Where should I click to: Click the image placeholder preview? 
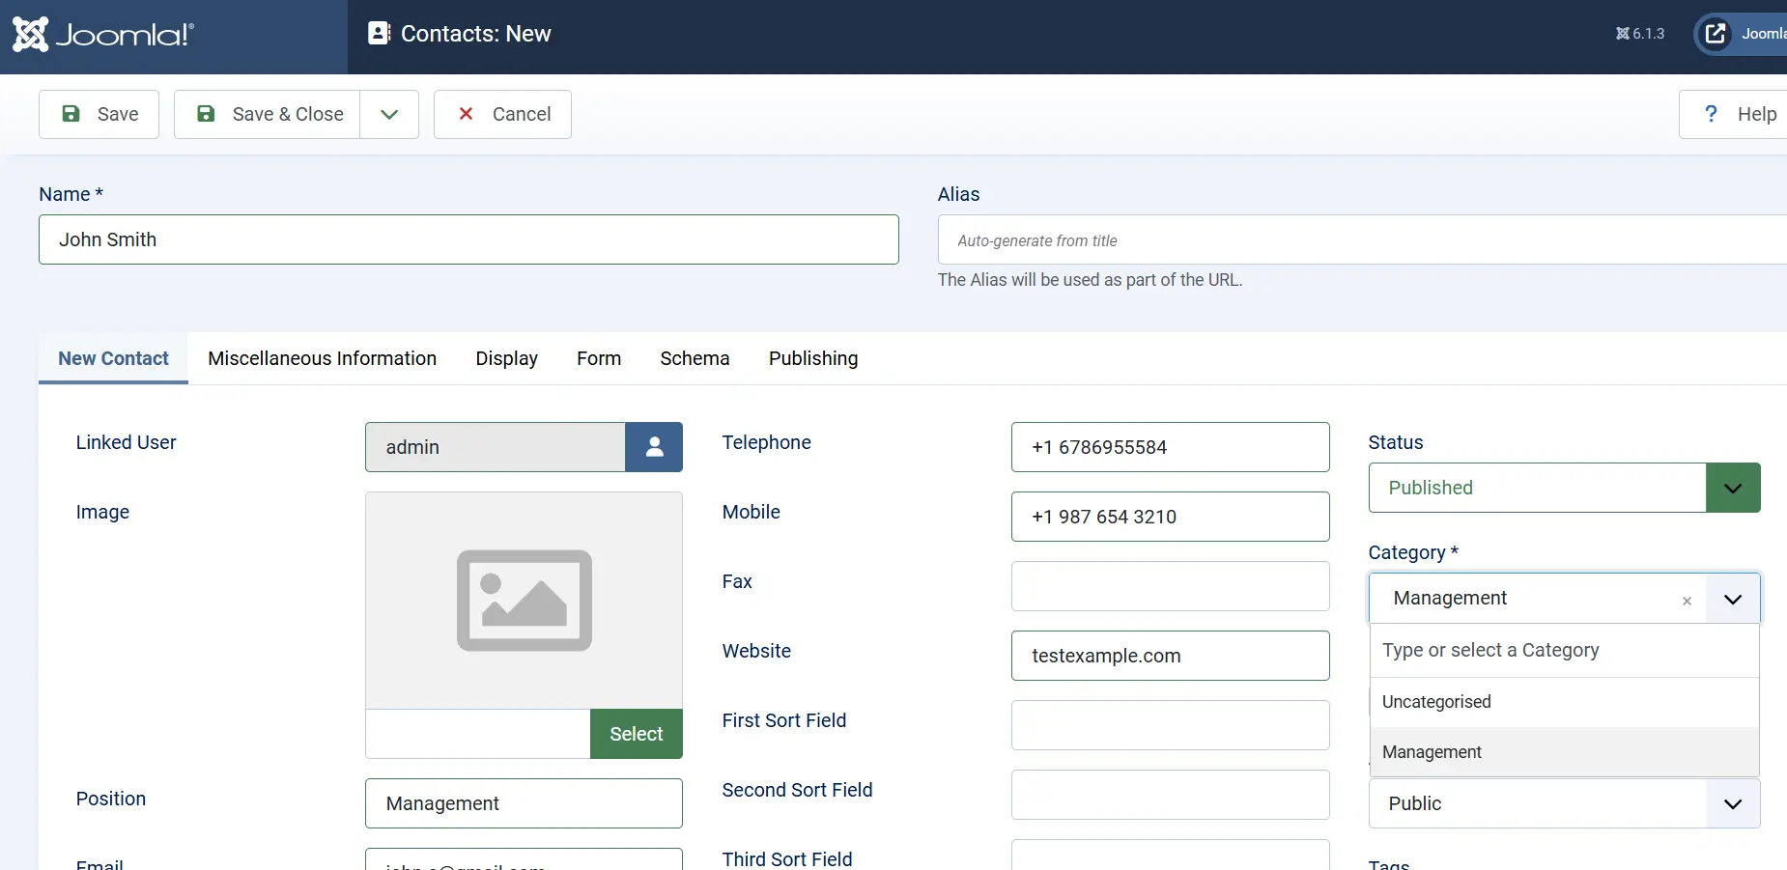525,601
